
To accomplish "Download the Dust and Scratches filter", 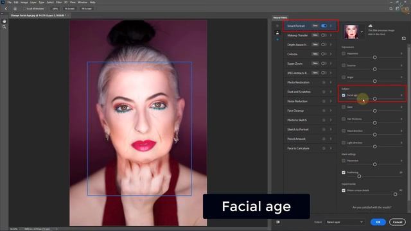I will (324, 92).
